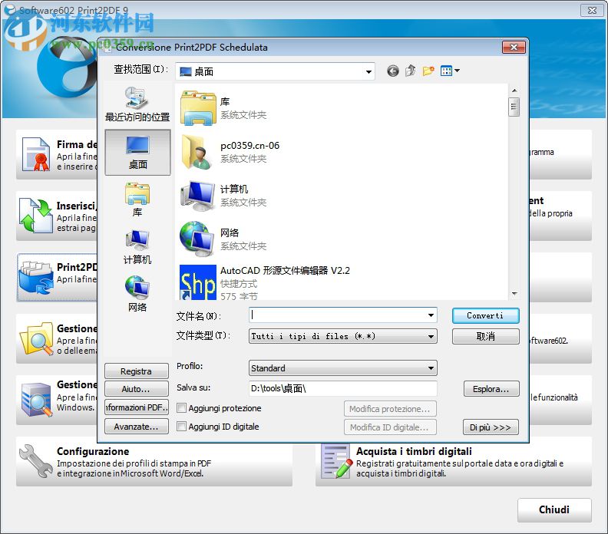This screenshot has height=534, width=608.
Task: Select 计算机 item in file list
Action: (x=223, y=196)
